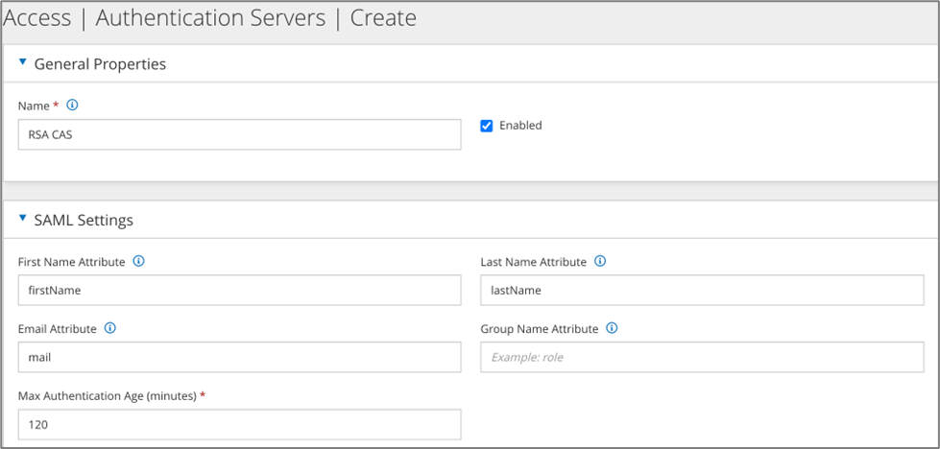Show info for First Name Attribute
940x449 pixels.
(139, 261)
